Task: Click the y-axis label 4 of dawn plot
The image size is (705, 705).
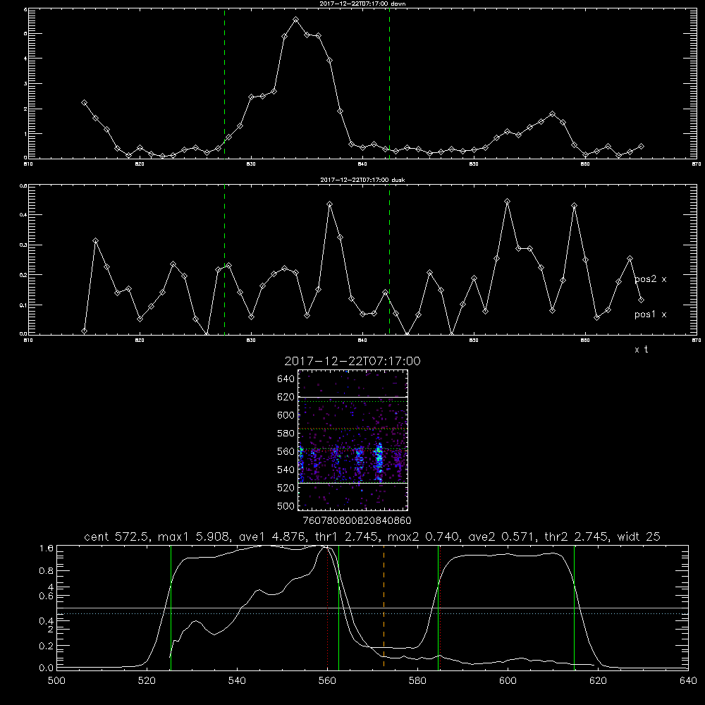Action: point(25,59)
